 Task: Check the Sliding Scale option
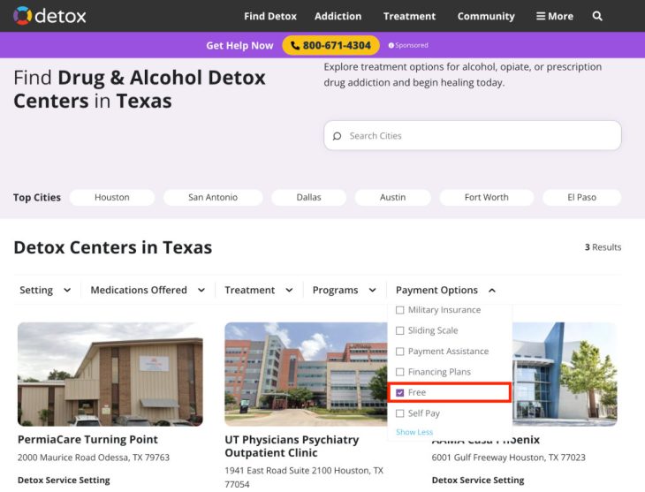click(399, 330)
